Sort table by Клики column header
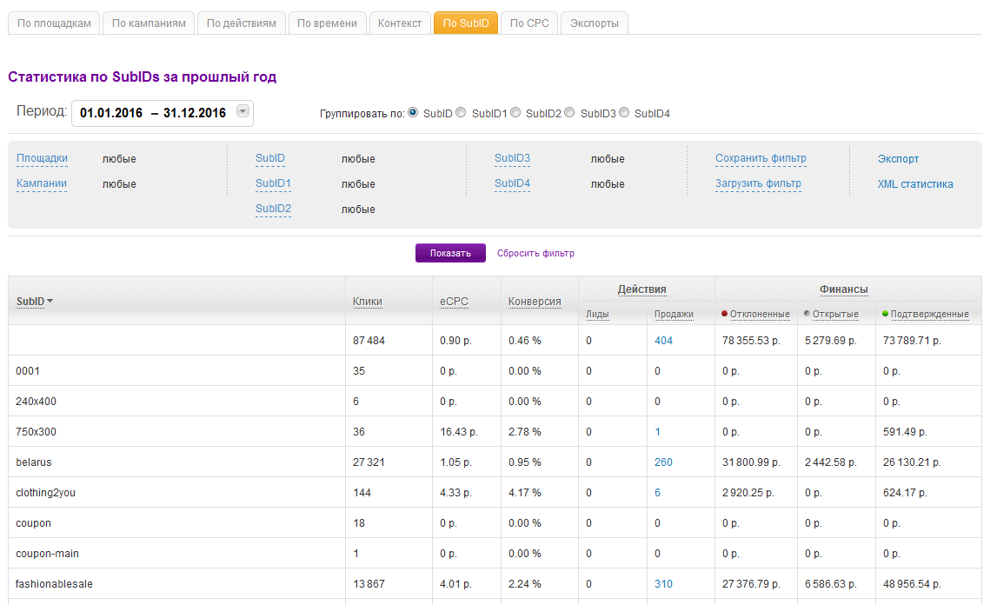 click(x=367, y=302)
